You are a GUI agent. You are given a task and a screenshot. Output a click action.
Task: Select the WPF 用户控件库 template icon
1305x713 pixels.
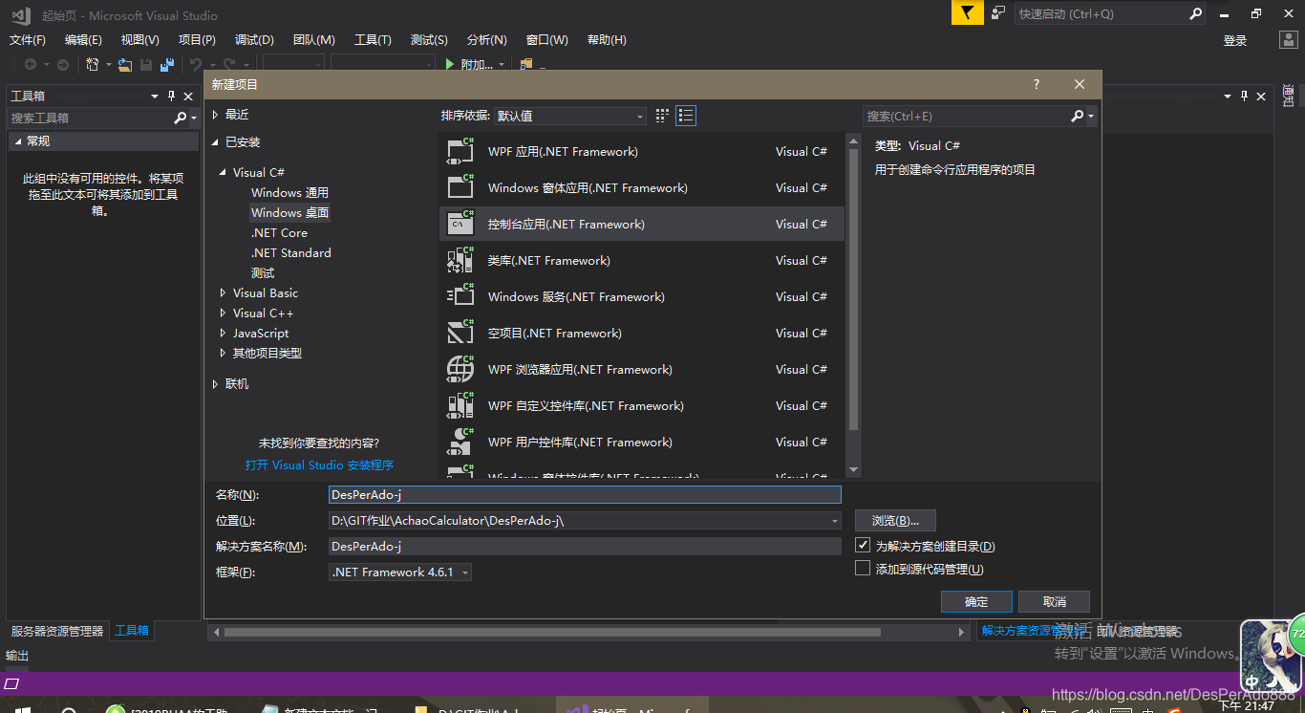click(460, 442)
